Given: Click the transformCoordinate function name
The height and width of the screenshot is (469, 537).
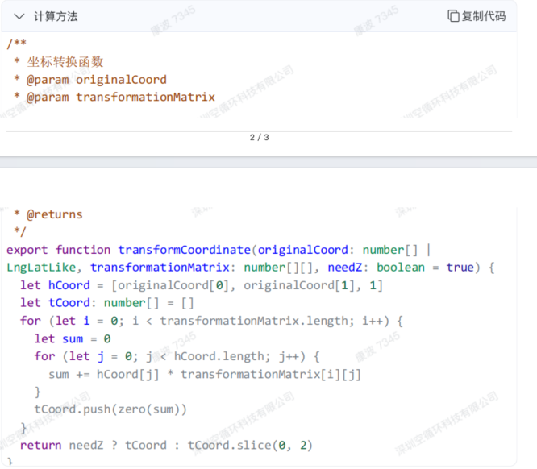Looking at the screenshot, I should pos(185,250).
